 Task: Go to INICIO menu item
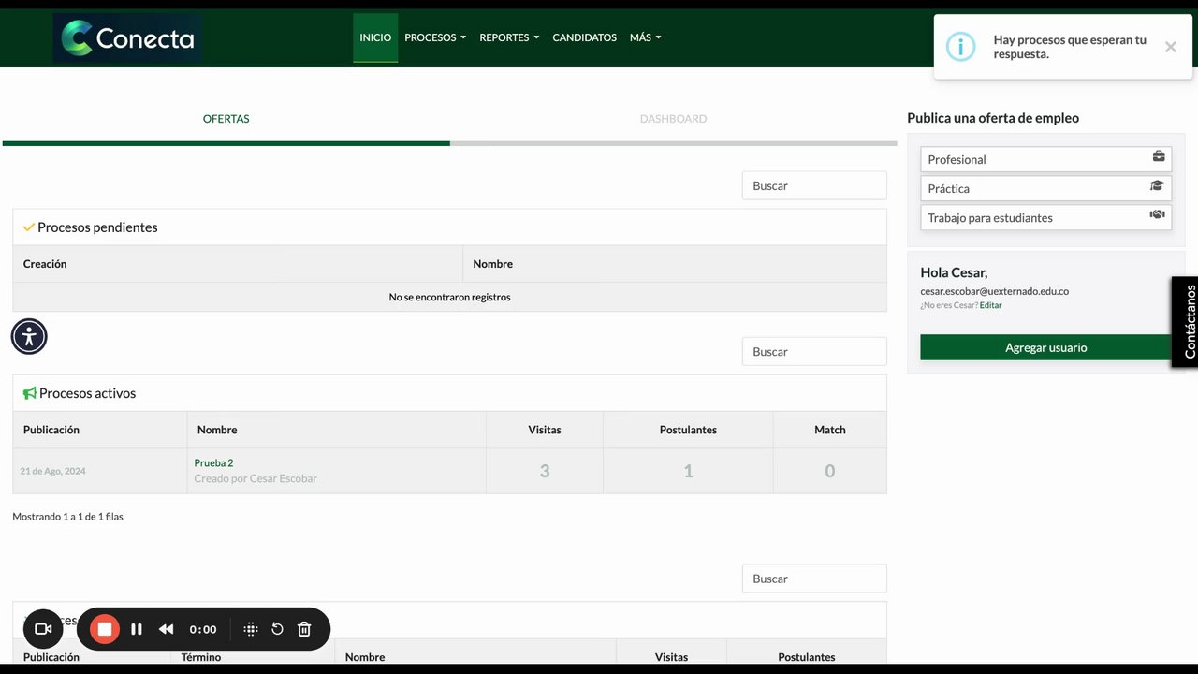click(x=375, y=37)
